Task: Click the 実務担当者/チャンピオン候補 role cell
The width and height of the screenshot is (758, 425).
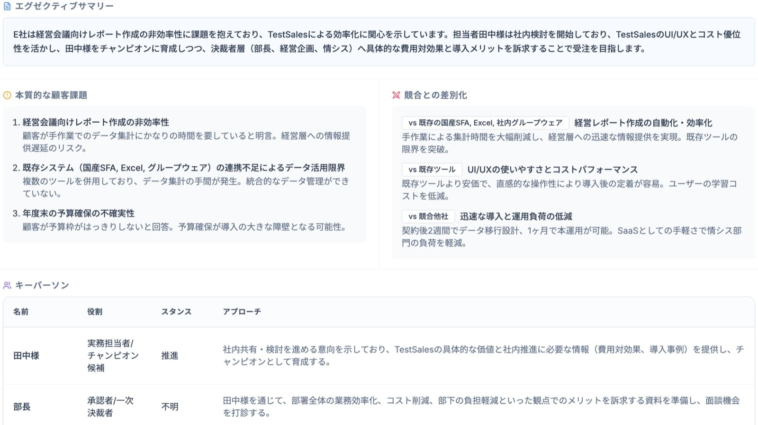Action: pos(113,356)
